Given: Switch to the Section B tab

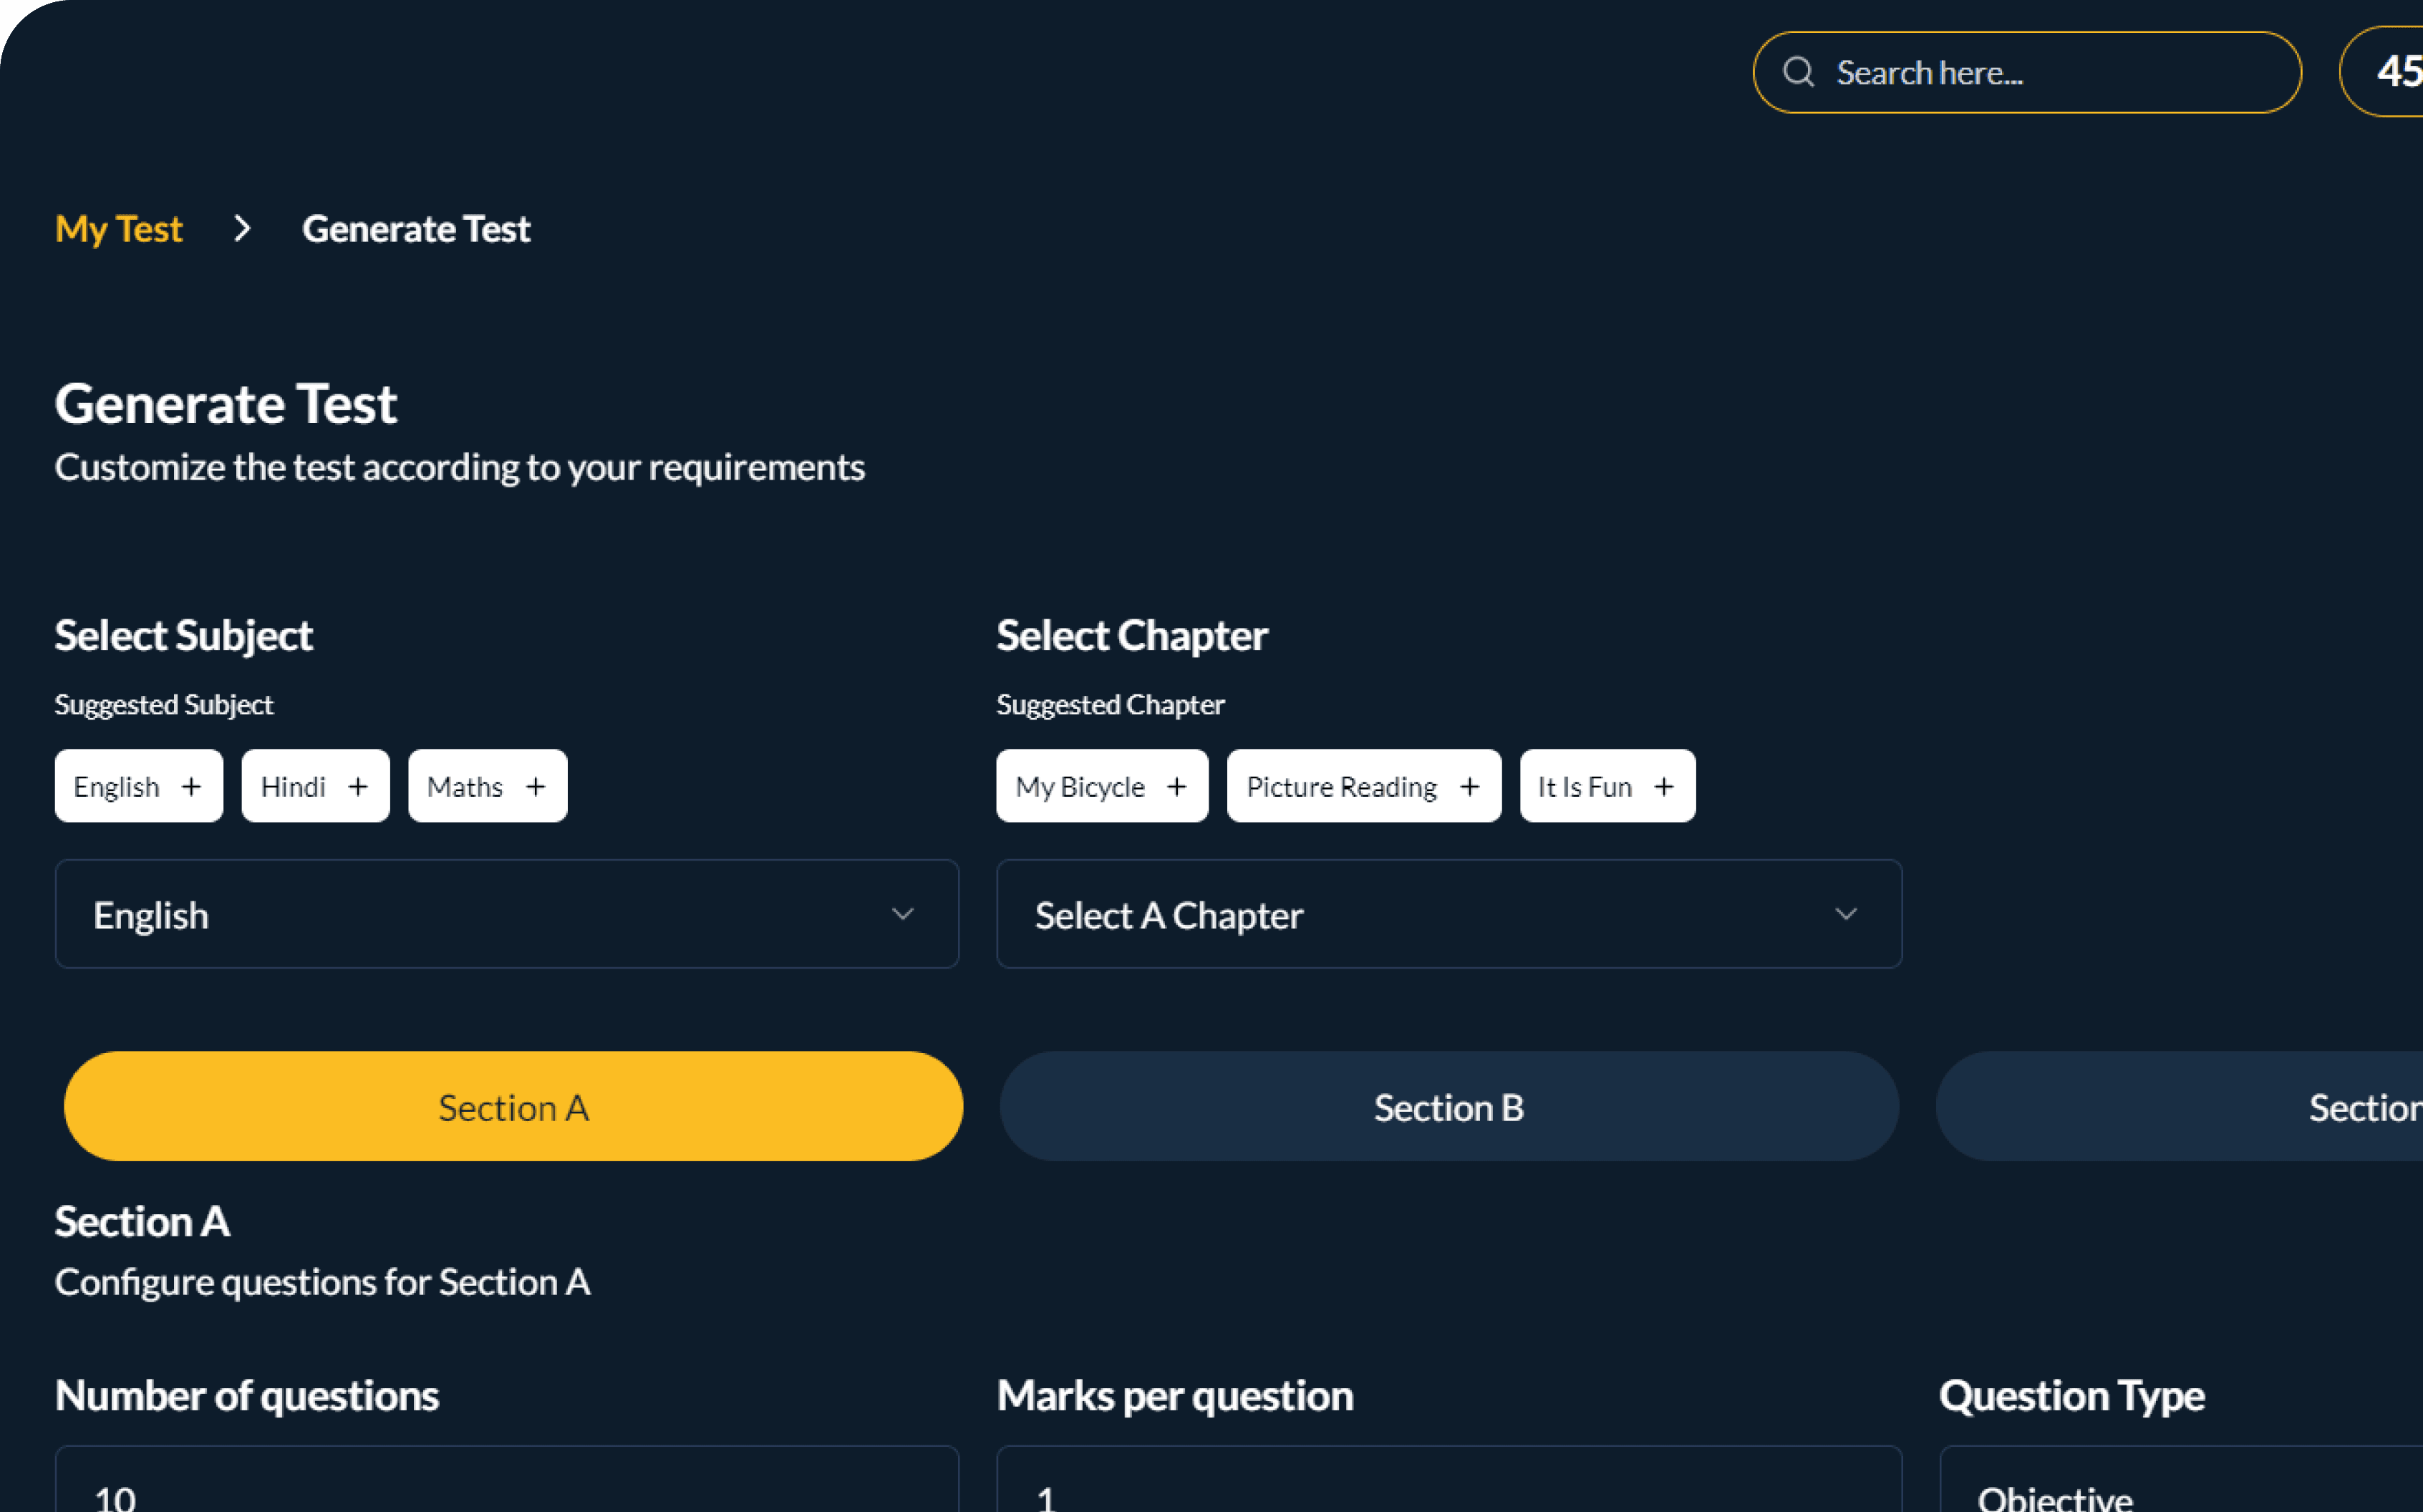Looking at the screenshot, I should point(1449,1106).
